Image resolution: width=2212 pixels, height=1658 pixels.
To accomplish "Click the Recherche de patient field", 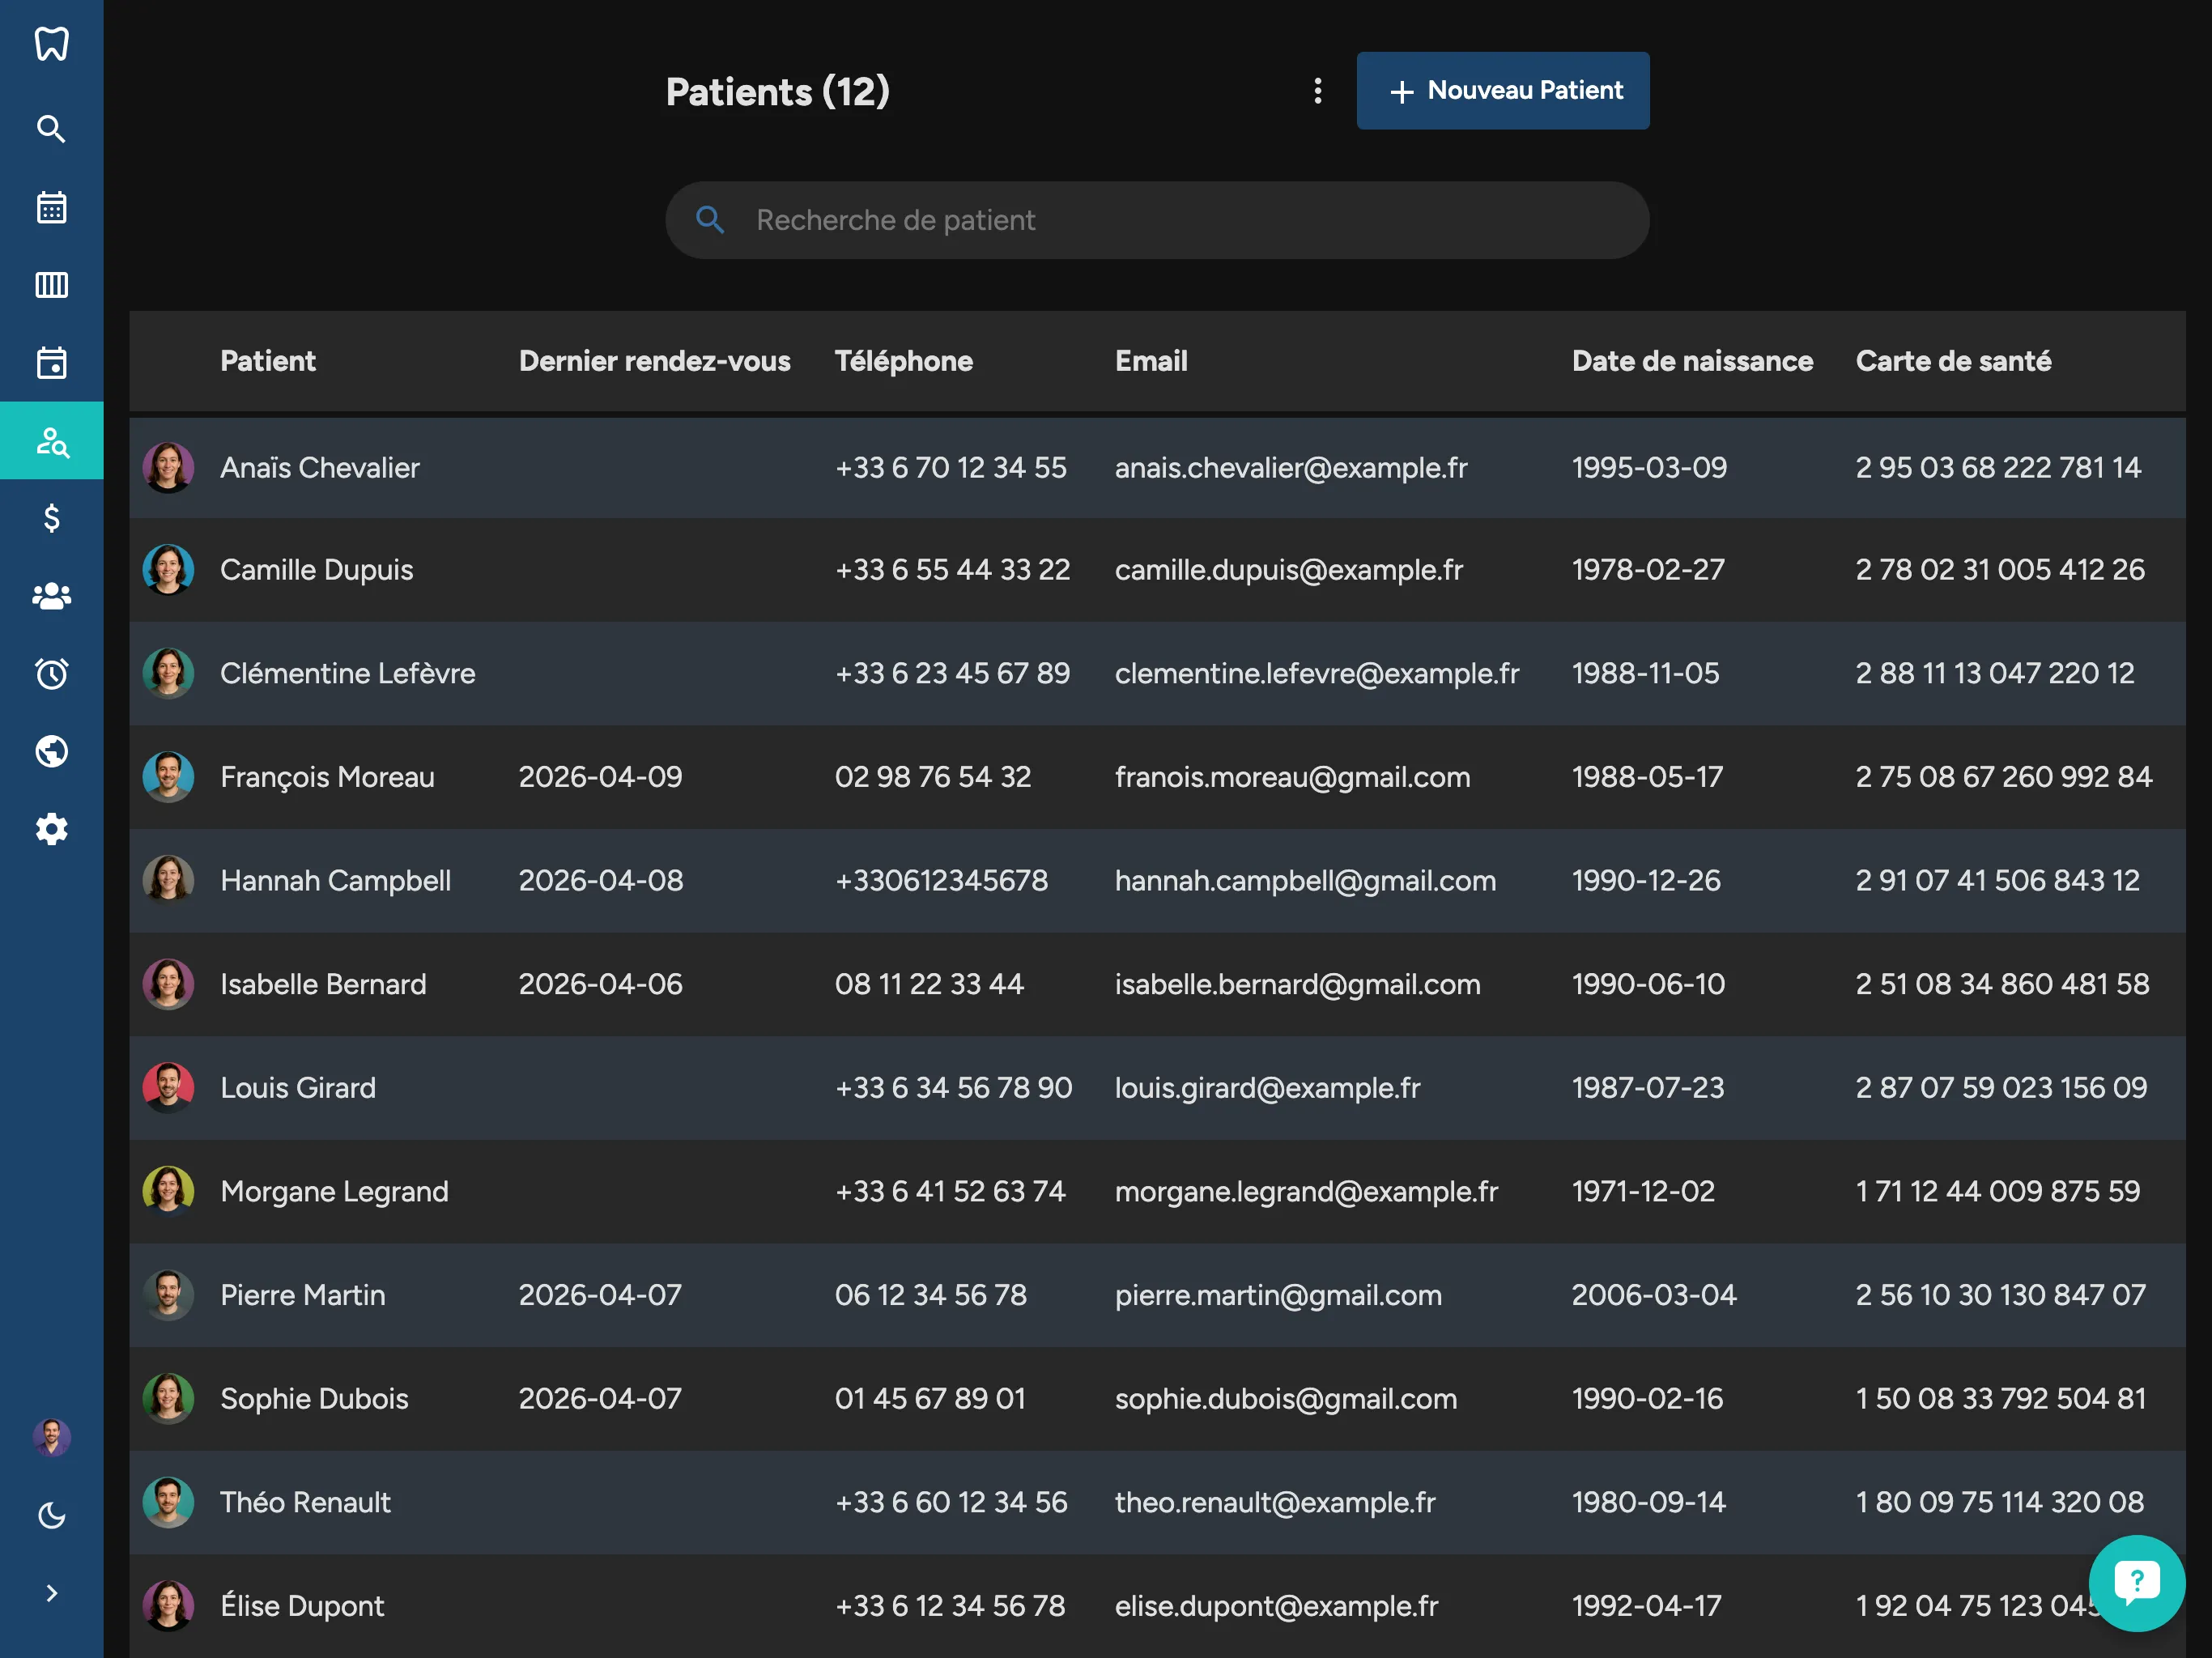I will (x=1156, y=220).
